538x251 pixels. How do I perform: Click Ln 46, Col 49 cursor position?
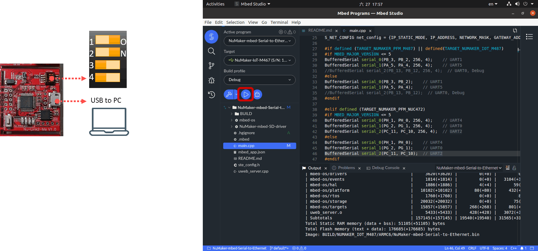455,248
